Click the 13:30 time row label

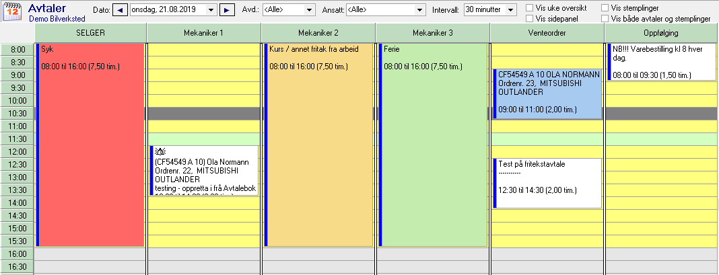[x=17, y=190]
